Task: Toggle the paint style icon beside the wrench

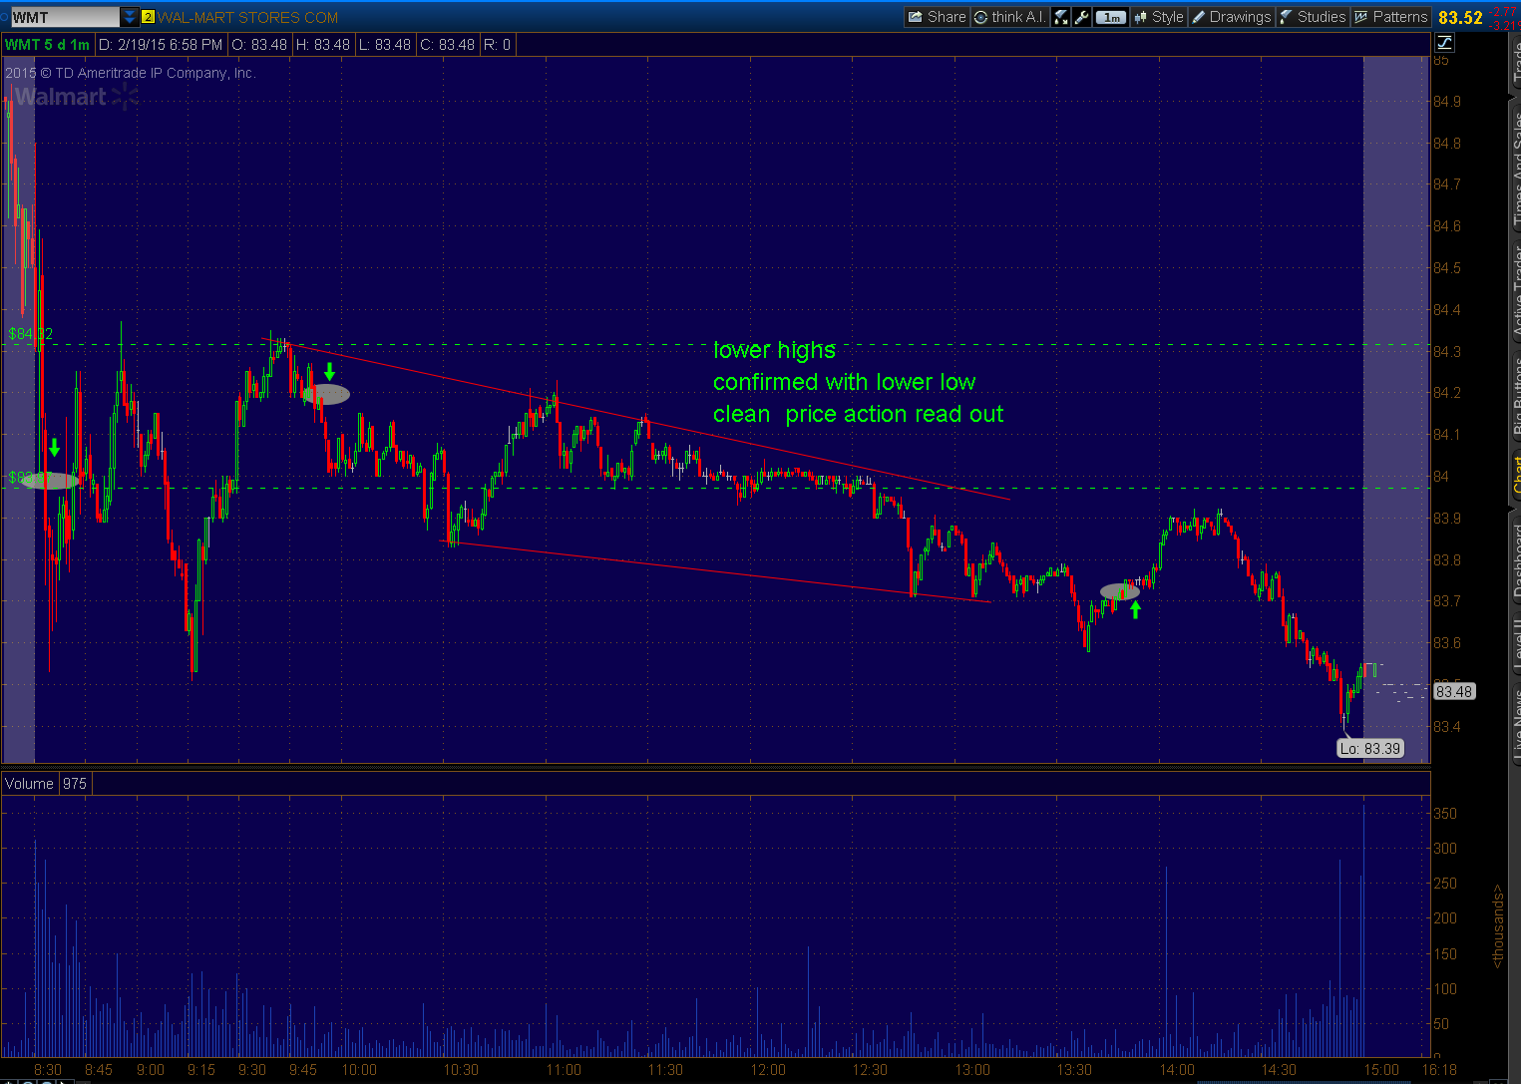Action: 1060,16
